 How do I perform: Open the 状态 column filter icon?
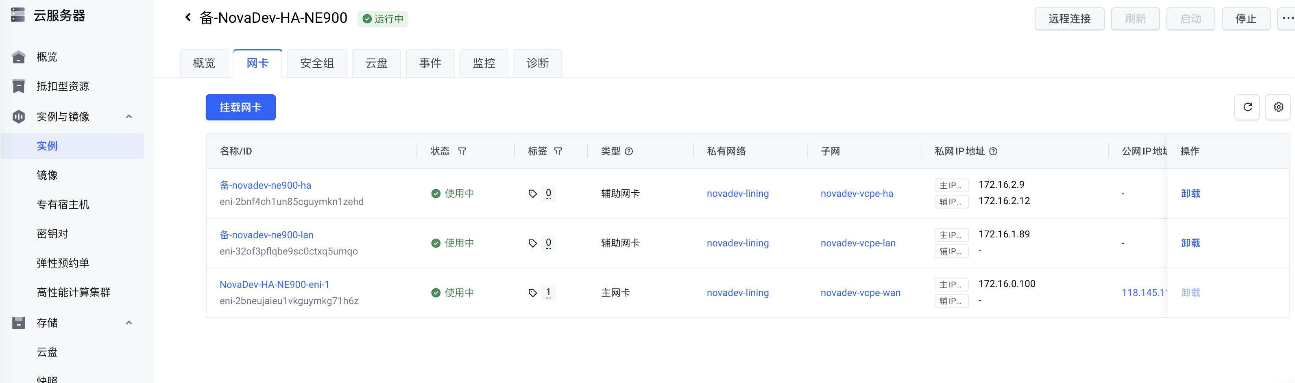pos(462,151)
